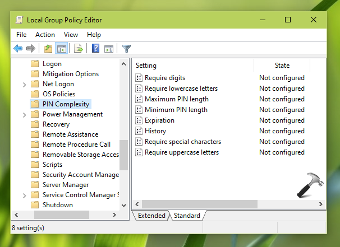
Task: Select the Require digits policy setting
Action: pos(164,78)
